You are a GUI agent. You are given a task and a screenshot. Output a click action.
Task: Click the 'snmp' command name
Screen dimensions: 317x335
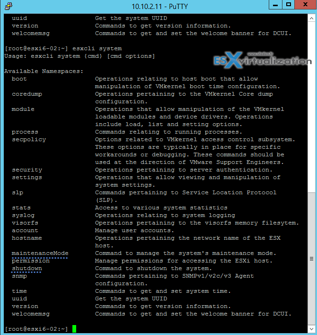point(19,276)
